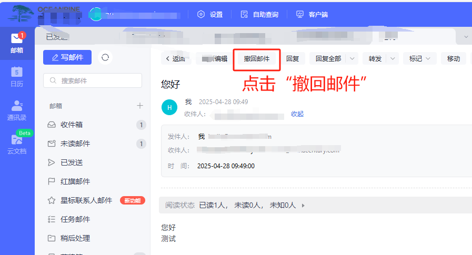Click the 客户端 client monitor icon
The image size is (472, 255).
(x=300, y=14)
